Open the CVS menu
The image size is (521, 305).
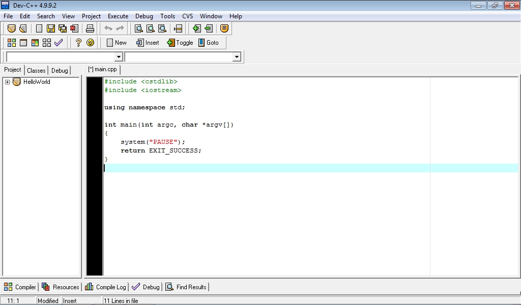click(x=187, y=16)
